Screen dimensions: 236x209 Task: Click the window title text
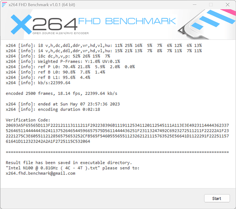pyautogui.click(x=42, y=5)
